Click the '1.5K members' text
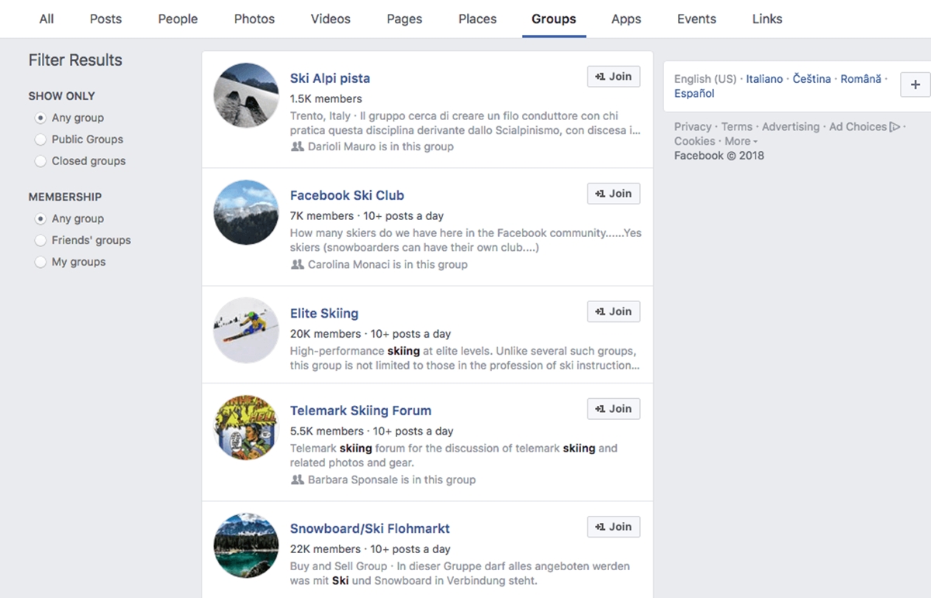The image size is (931, 598). pyautogui.click(x=326, y=98)
